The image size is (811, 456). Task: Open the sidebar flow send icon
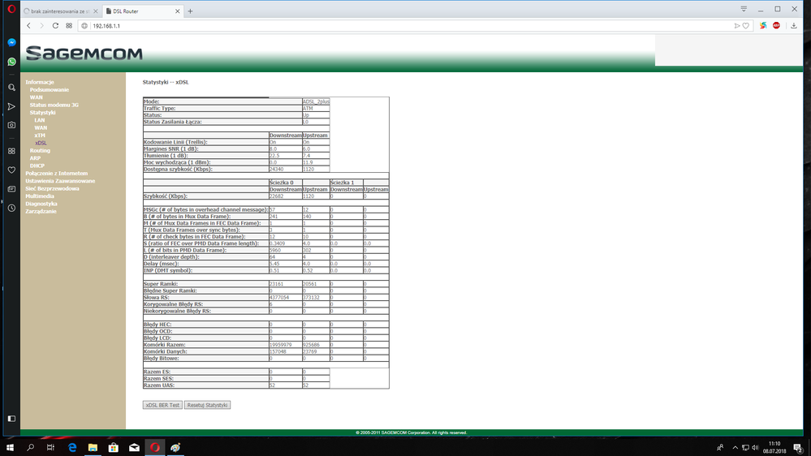(11, 106)
